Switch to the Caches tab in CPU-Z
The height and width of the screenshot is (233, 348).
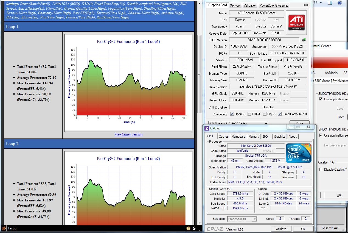point(224,137)
